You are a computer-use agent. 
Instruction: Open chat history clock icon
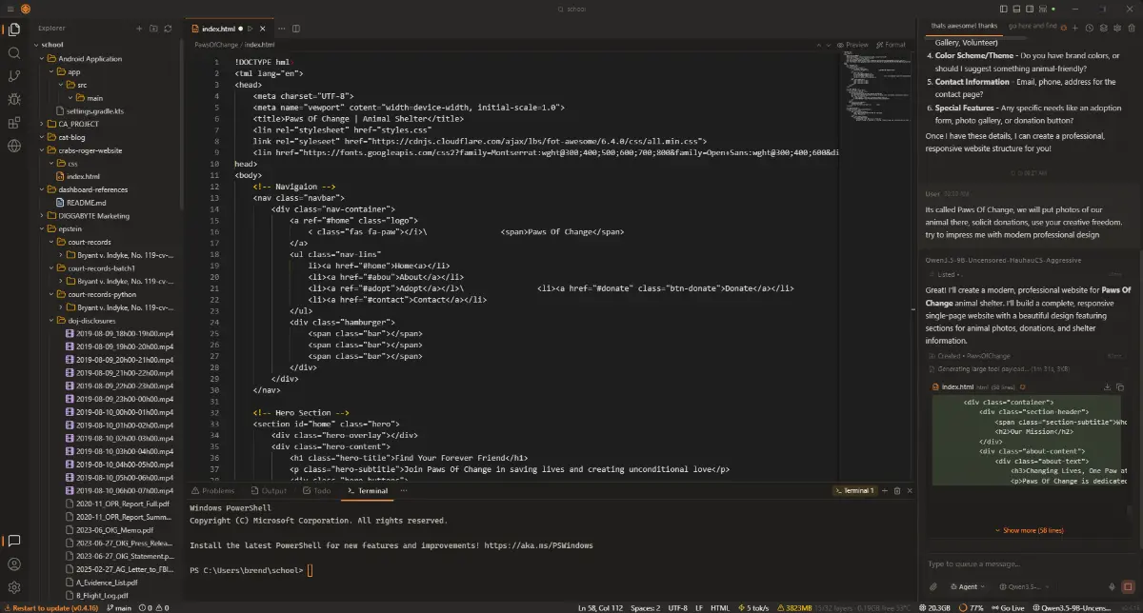click(1090, 29)
